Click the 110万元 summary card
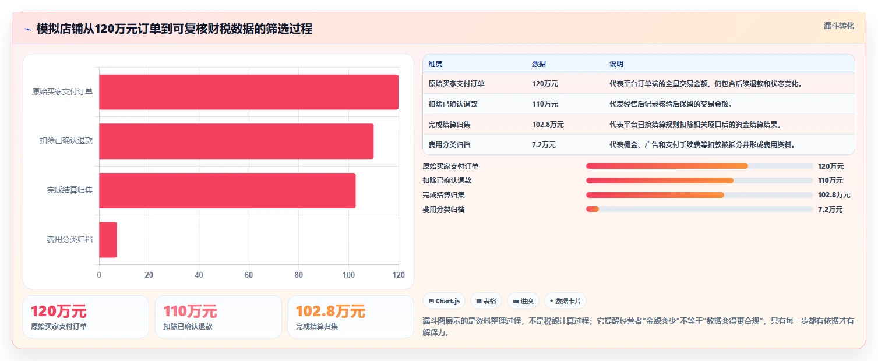Viewport: 878px width, 361px height. click(x=218, y=317)
